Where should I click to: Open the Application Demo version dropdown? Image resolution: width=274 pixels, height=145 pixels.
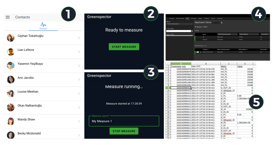216,23
